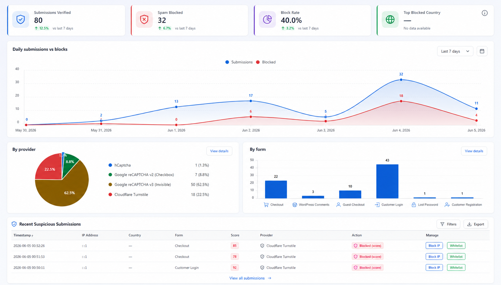Click the 40.0% Block Rate value

291,20
